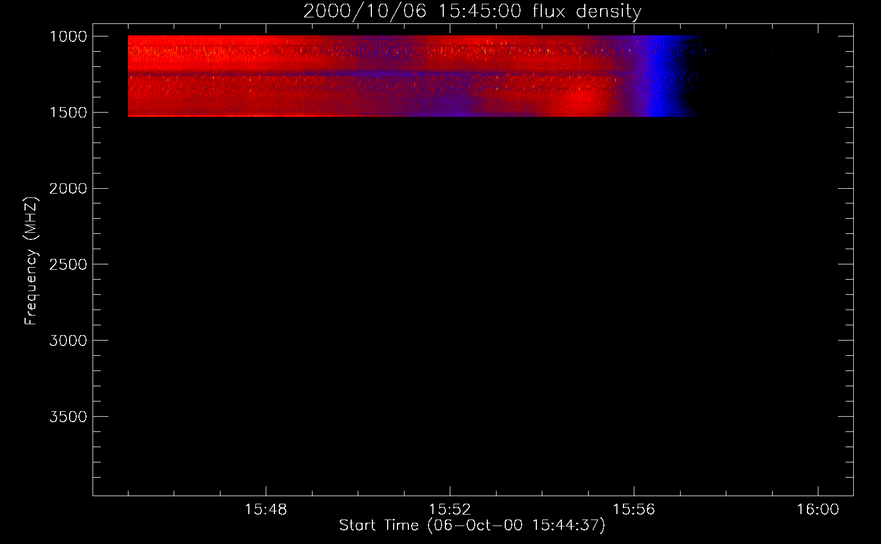Click the plot title '2000/10/06 15:45:00 flux density'
Image resolution: width=881 pixels, height=544 pixels.
click(472, 11)
